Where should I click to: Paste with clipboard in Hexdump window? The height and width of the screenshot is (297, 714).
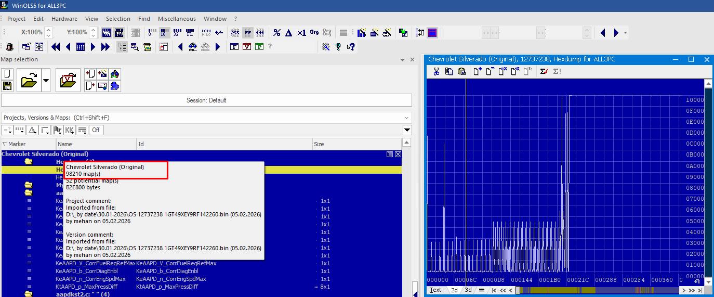point(461,72)
